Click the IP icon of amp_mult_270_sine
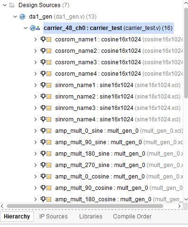 click(46, 165)
